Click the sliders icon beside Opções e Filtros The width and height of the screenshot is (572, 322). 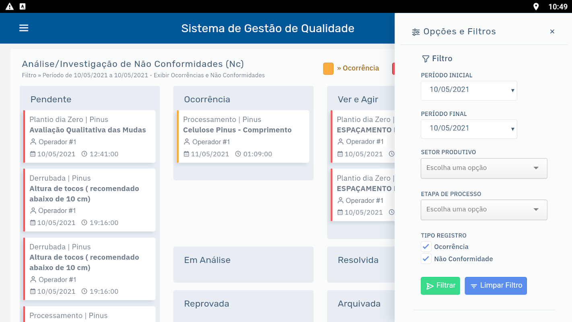[416, 32]
